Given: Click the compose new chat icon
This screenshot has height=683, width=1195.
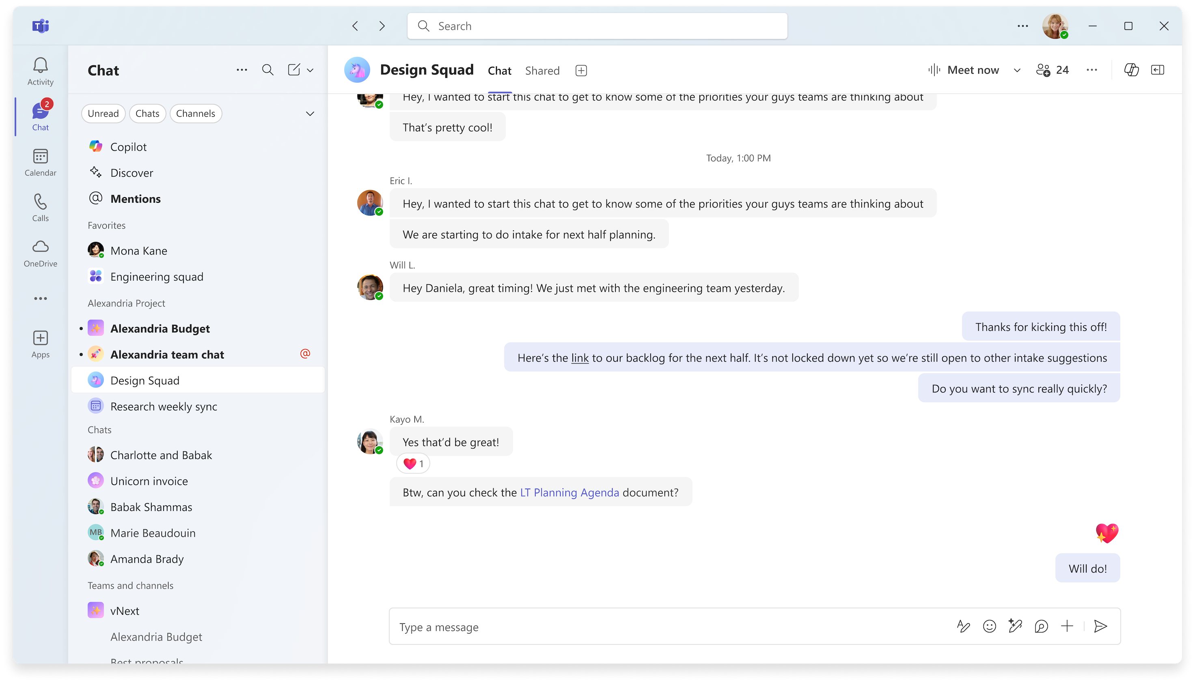Looking at the screenshot, I should click(x=294, y=70).
